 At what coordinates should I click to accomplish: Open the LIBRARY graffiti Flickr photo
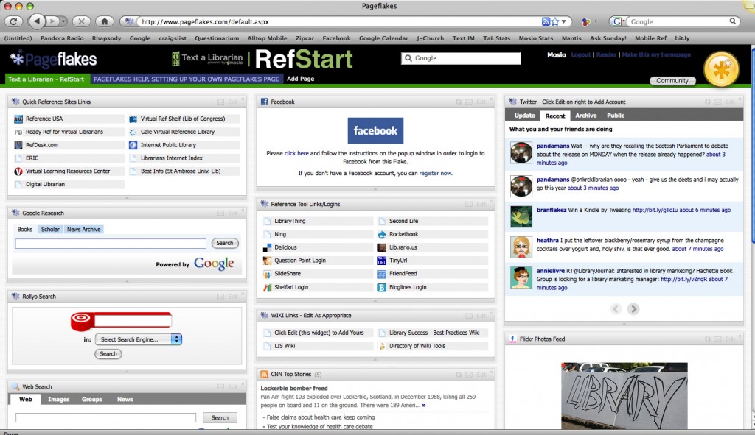click(624, 395)
